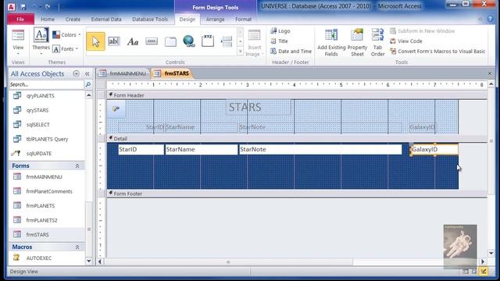Open the File tab
500x281 pixels.
click(20, 19)
